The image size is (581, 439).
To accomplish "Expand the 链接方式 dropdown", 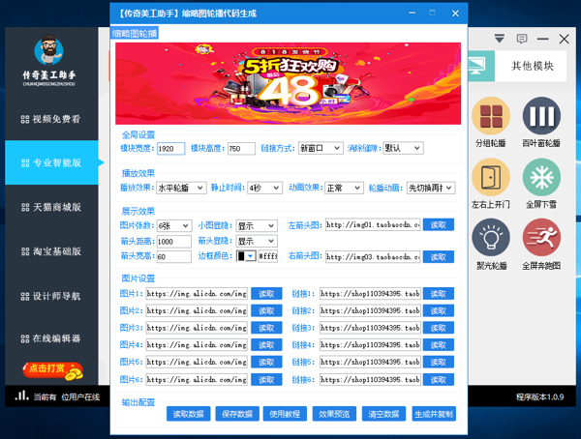I will pos(320,149).
